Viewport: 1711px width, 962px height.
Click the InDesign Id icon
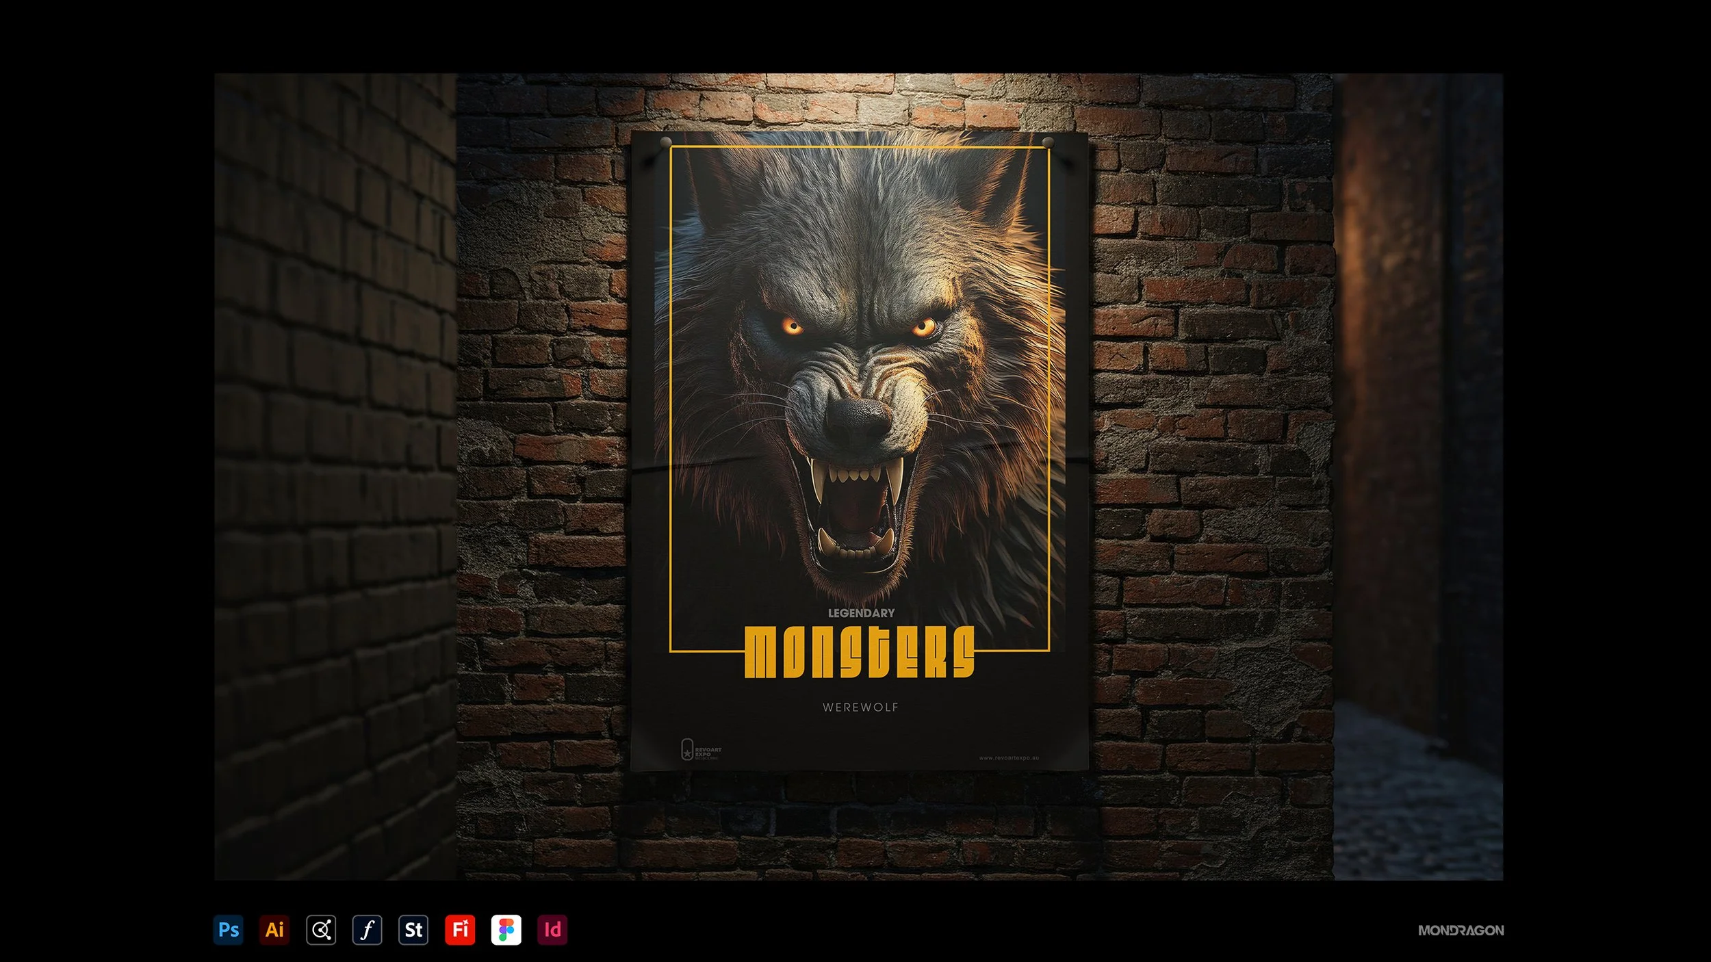pyautogui.click(x=552, y=930)
